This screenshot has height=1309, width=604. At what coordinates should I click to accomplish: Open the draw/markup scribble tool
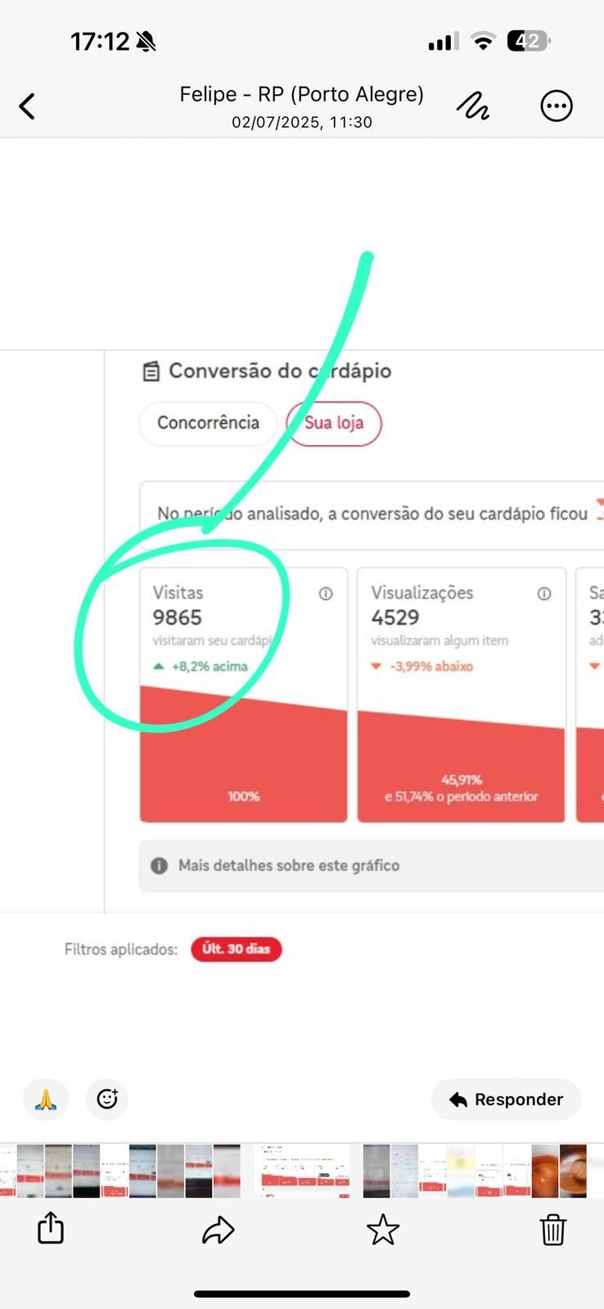pyautogui.click(x=472, y=106)
